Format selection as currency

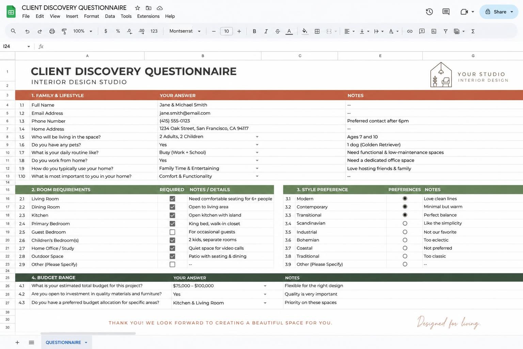[106, 31]
